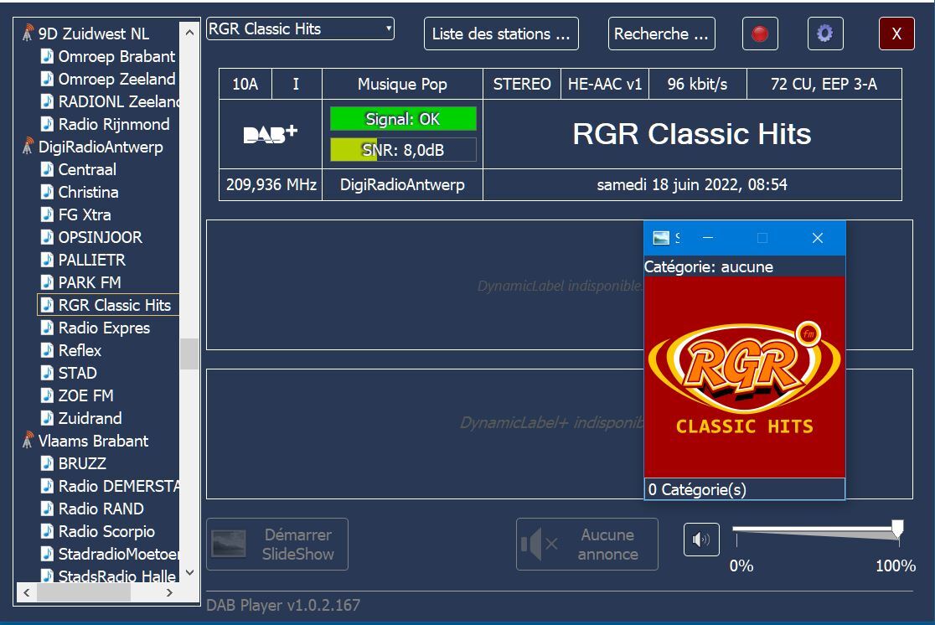Screen dimensions: 935x625
Task: Click the music note icon beside Reflex
Action: click(47, 350)
